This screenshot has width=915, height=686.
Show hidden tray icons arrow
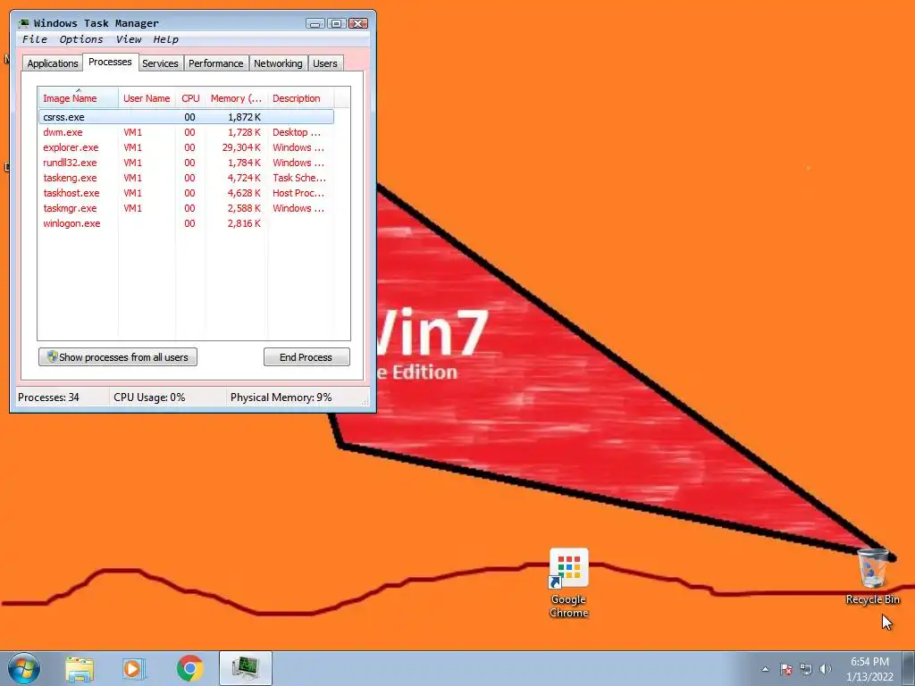pyautogui.click(x=765, y=669)
